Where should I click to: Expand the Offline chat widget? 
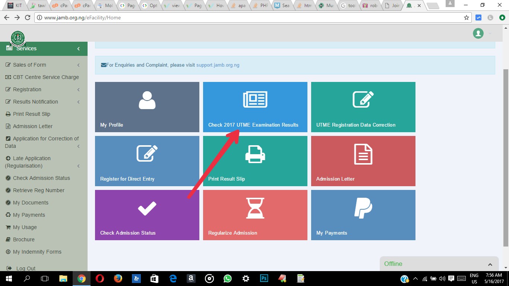tap(439, 264)
